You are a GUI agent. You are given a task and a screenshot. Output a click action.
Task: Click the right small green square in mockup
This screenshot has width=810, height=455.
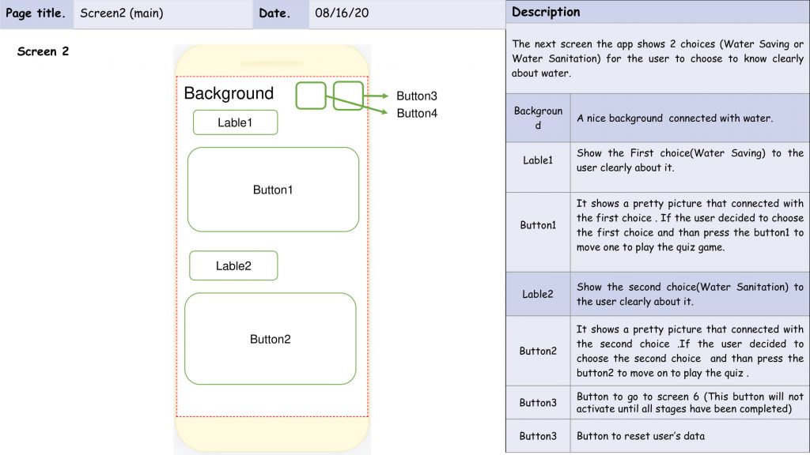click(348, 96)
